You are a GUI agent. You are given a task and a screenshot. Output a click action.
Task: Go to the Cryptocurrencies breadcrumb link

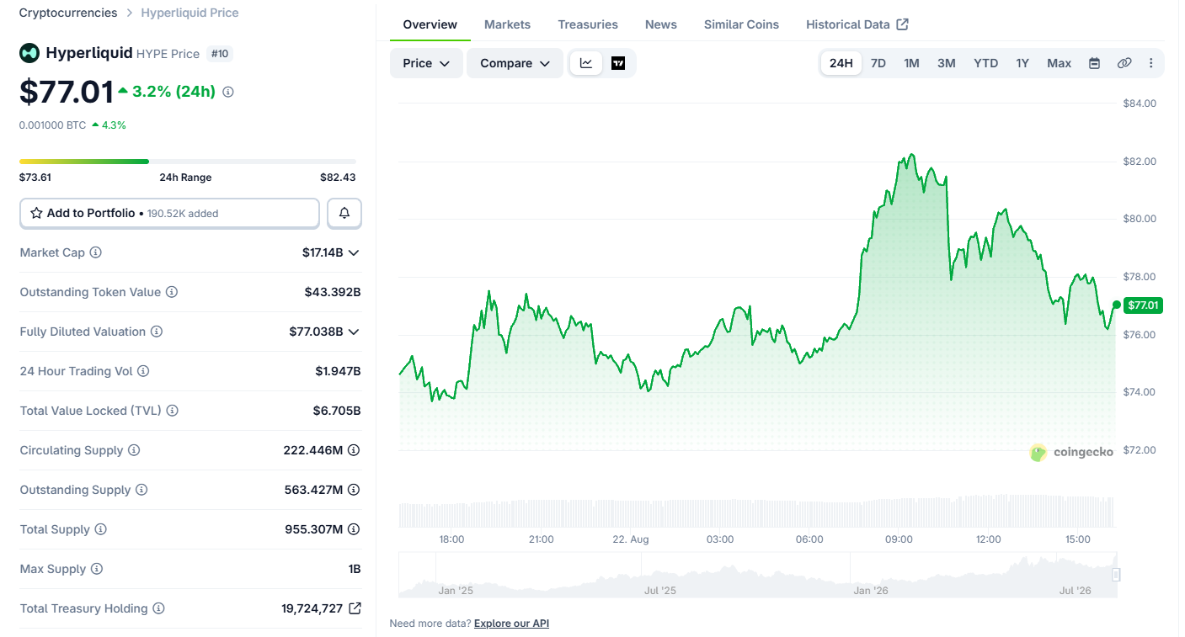point(68,13)
